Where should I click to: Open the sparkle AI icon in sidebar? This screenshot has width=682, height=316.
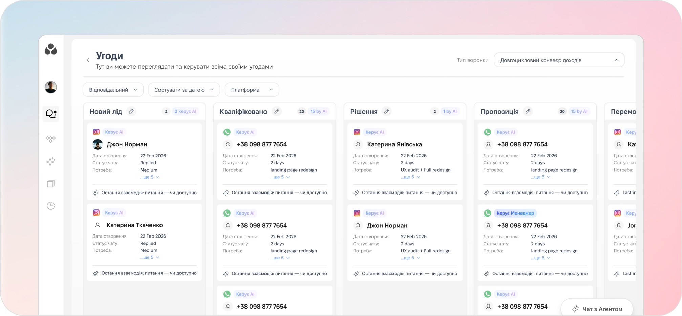51,161
